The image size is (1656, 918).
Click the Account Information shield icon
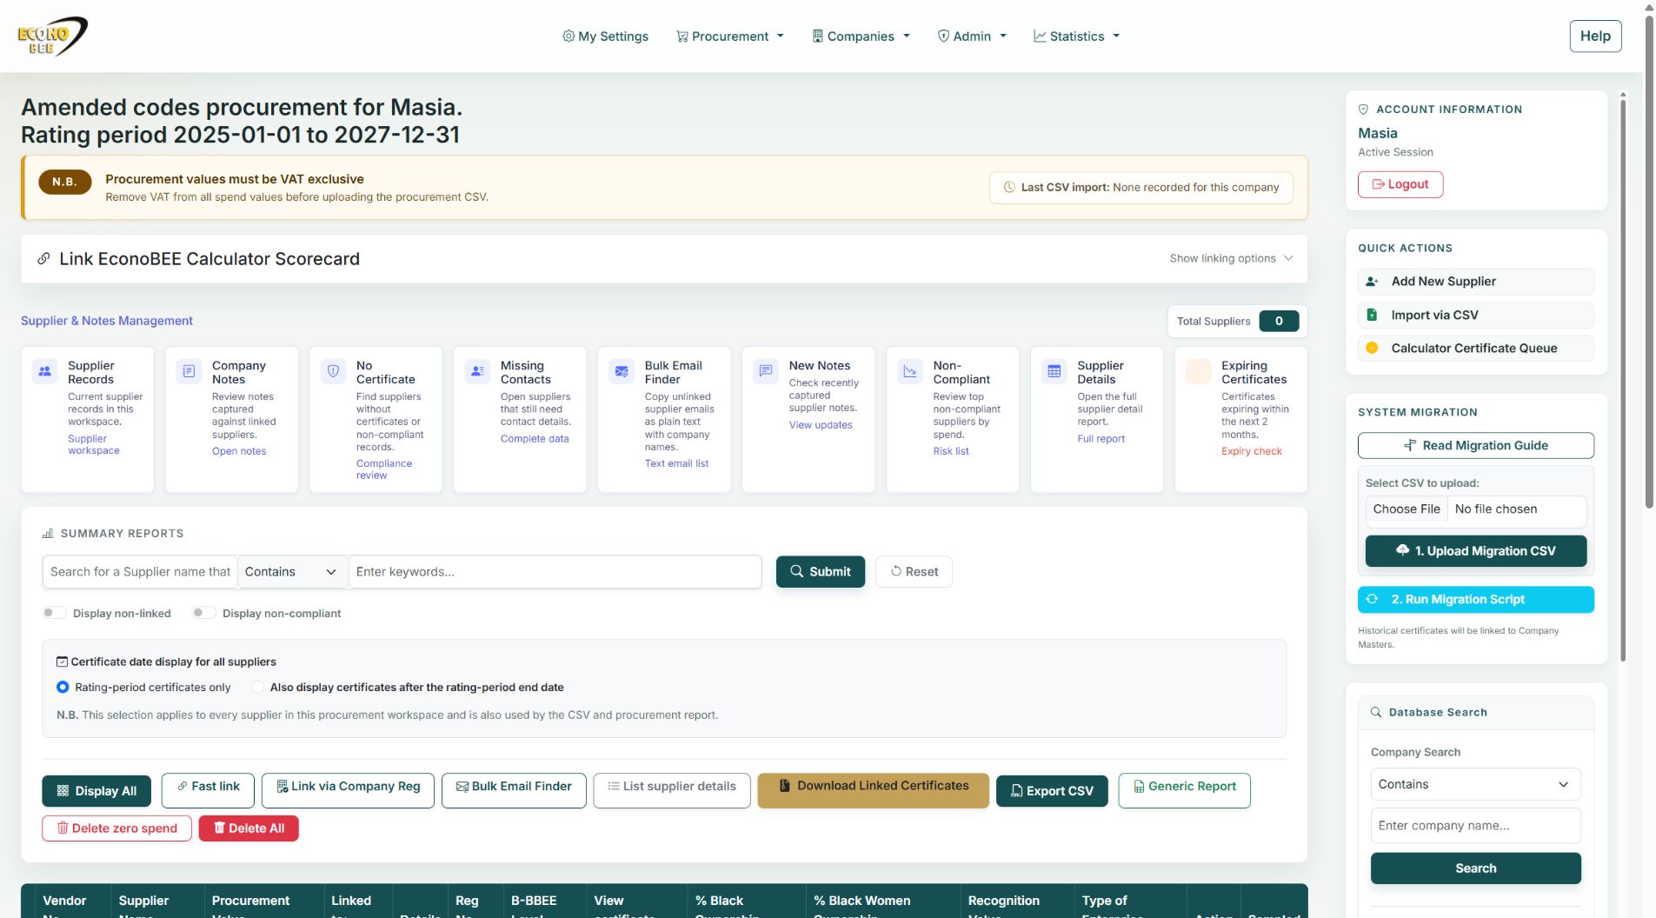point(1363,110)
